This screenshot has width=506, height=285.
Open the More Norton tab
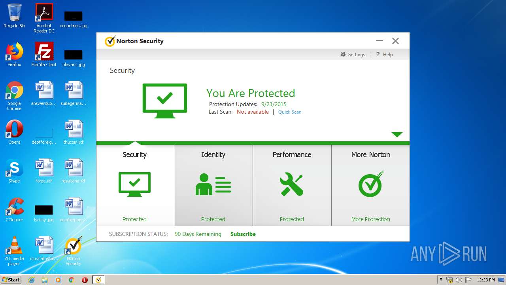(370, 185)
